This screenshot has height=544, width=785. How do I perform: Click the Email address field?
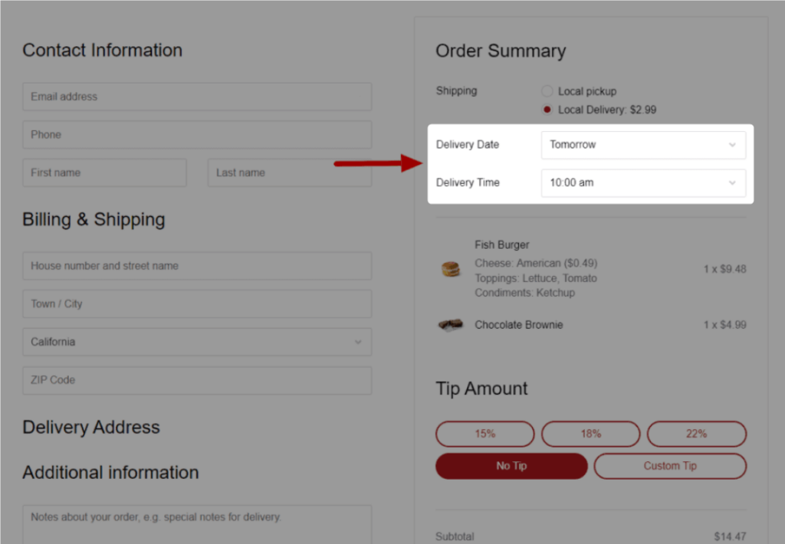coord(196,97)
